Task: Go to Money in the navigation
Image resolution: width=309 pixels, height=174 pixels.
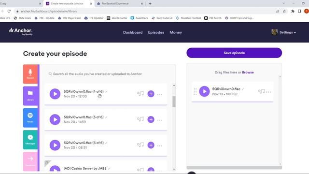Action: pos(176,32)
